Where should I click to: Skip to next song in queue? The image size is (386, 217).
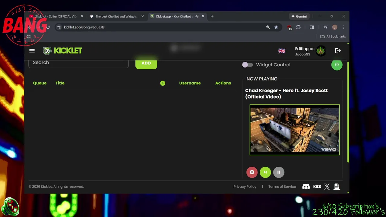click(x=265, y=172)
